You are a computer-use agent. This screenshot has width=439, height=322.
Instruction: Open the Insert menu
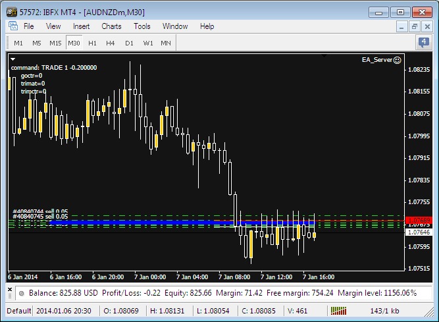click(x=81, y=26)
